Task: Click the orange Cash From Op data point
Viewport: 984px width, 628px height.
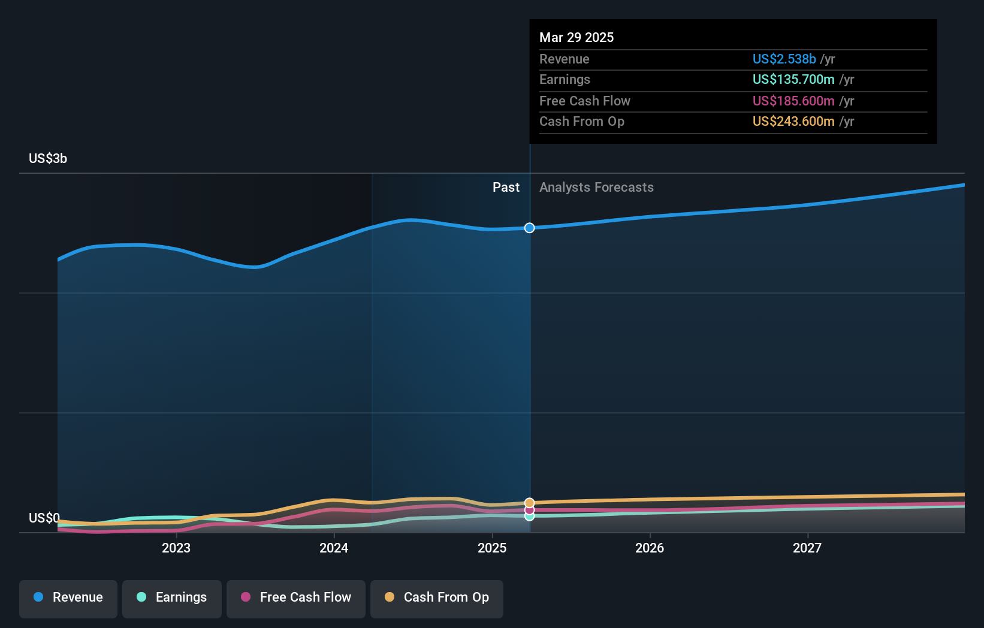Action: (529, 503)
